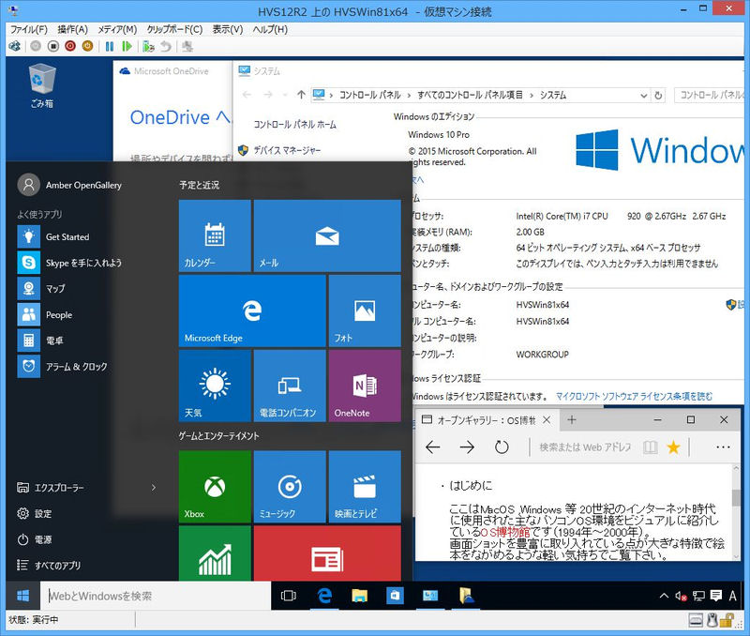Open the ヘルプ(H) menu
The width and height of the screenshot is (750, 636).
click(270, 29)
